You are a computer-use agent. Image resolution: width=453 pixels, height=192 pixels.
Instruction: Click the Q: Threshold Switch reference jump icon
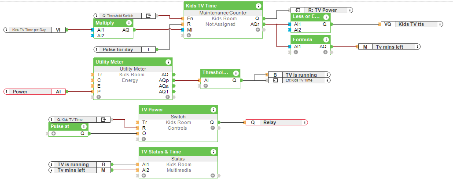pyautogui.click(x=149, y=15)
